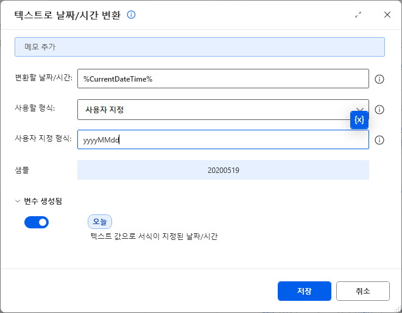Click the 변환할 날짜/시간 input field

pyautogui.click(x=223, y=79)
